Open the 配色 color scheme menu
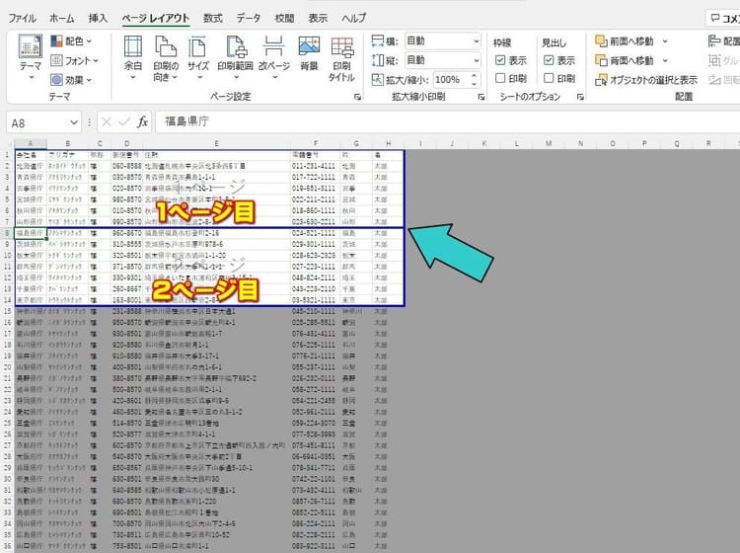This screenshot has height=553, width=740. [x=71, y=41]
